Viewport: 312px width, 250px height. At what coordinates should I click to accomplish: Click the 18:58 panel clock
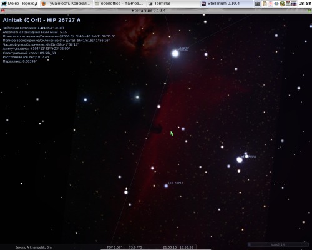click(x=305, y=4)
